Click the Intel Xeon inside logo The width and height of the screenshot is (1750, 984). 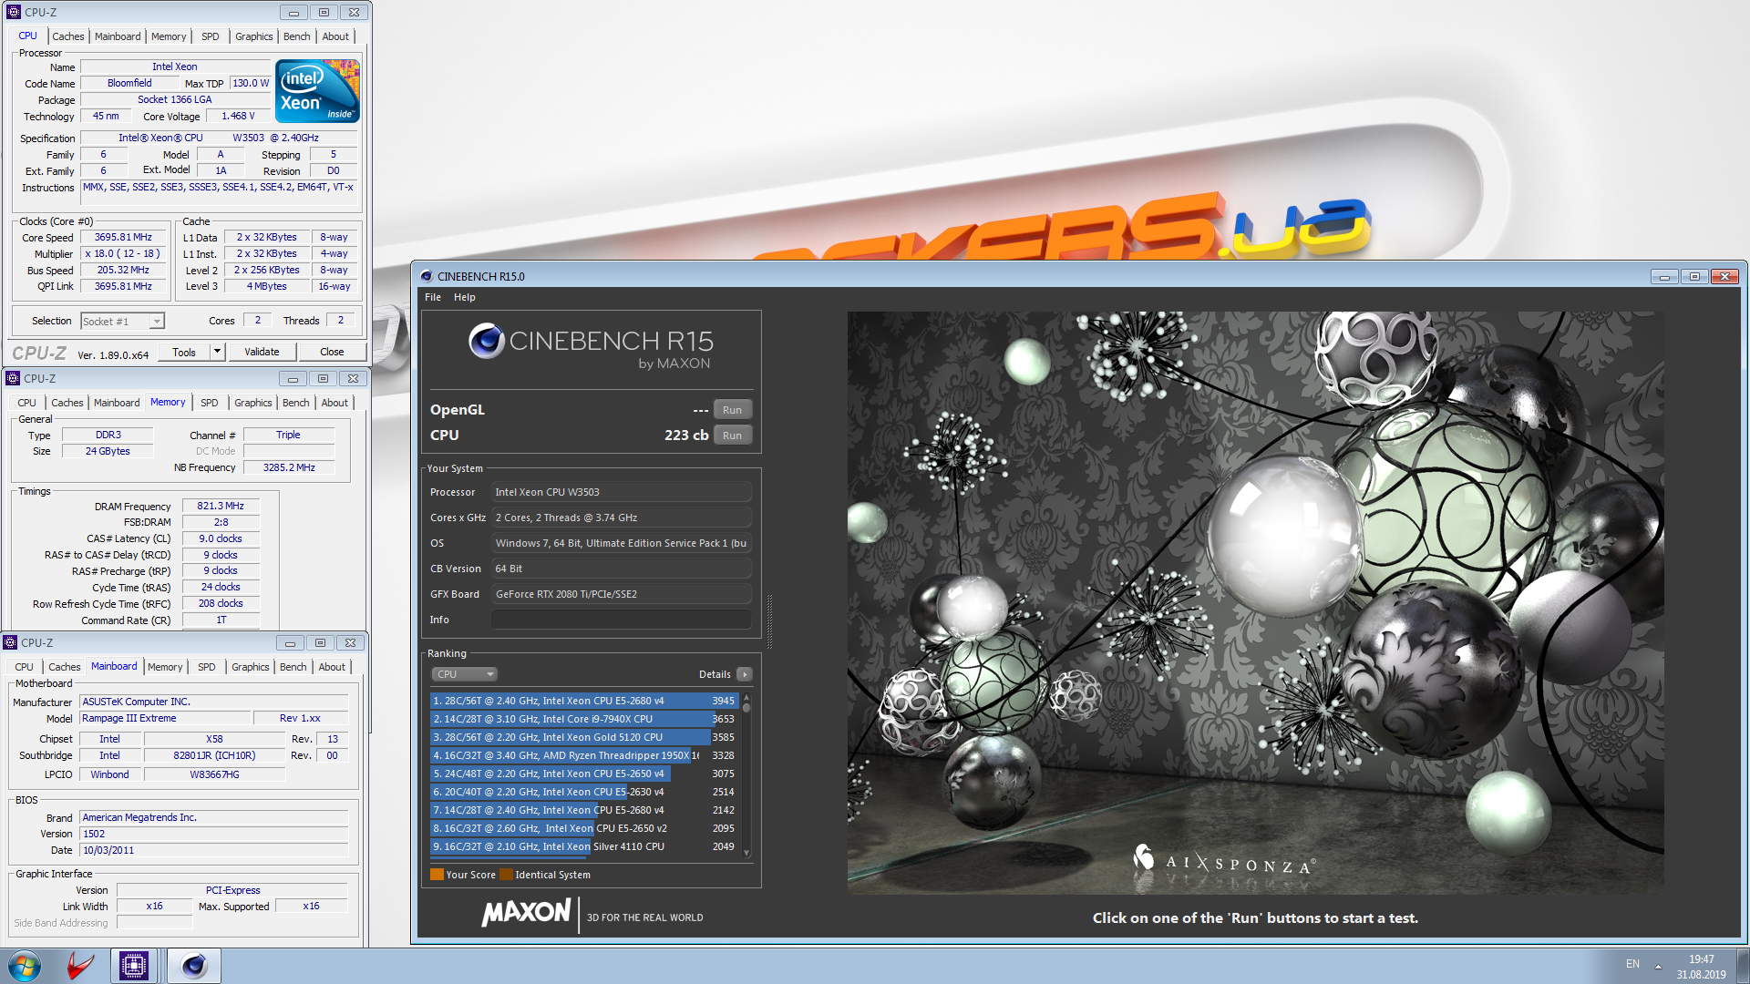tap(317, 91)
